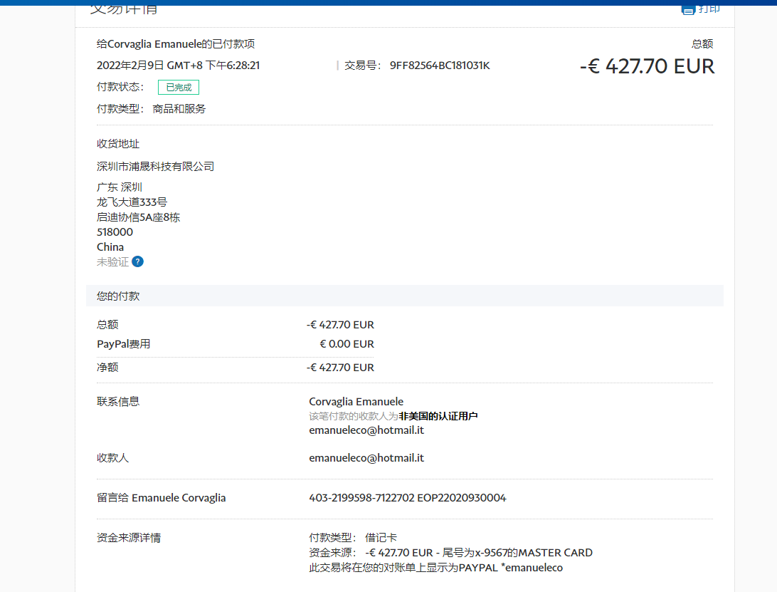
Task: Click the email in the 收款人 row
Action: [x=366, y=457]
